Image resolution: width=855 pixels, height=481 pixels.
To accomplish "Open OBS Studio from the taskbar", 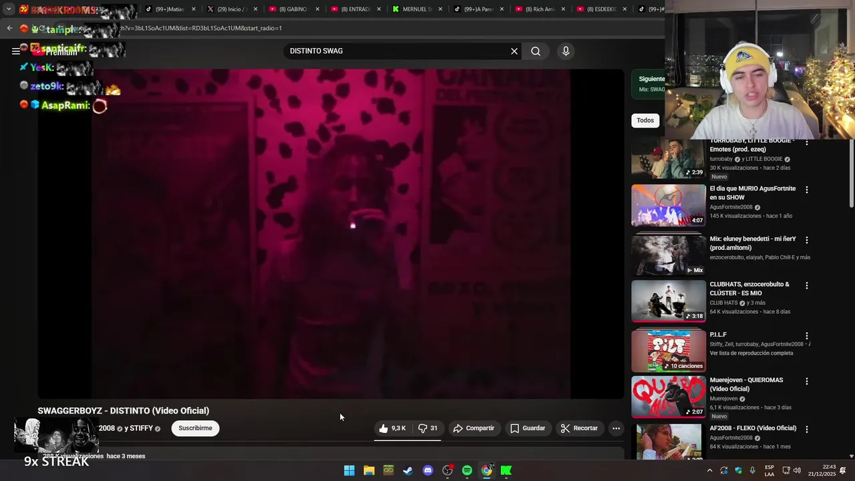I will [x=448, y=470].
